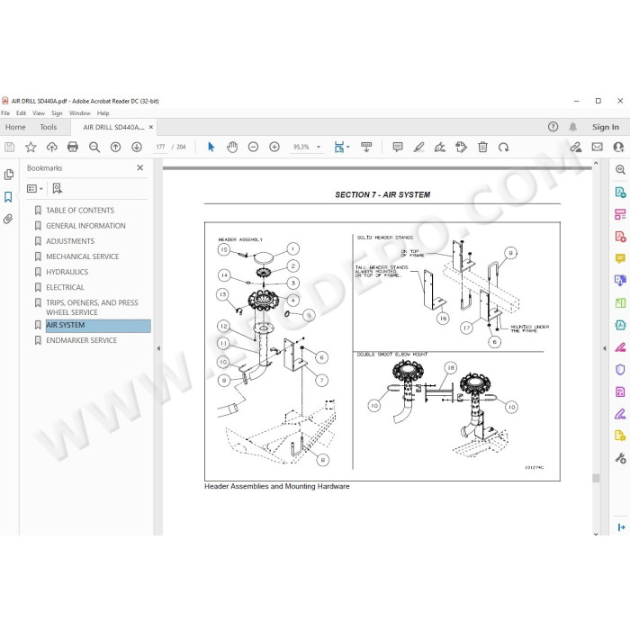Click the upload to cloud icon
The image size is (630, 630).
pos(52,147)
